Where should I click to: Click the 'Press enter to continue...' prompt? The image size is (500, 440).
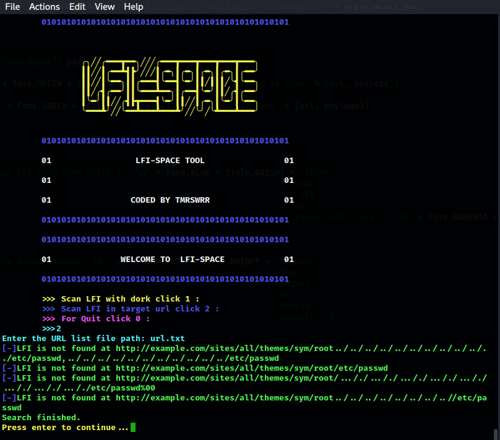coord(65,427)
